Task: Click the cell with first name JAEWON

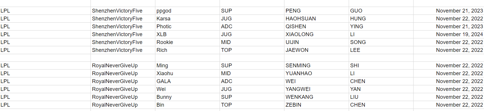Action: pyautogui.click(x=316, y=50)
